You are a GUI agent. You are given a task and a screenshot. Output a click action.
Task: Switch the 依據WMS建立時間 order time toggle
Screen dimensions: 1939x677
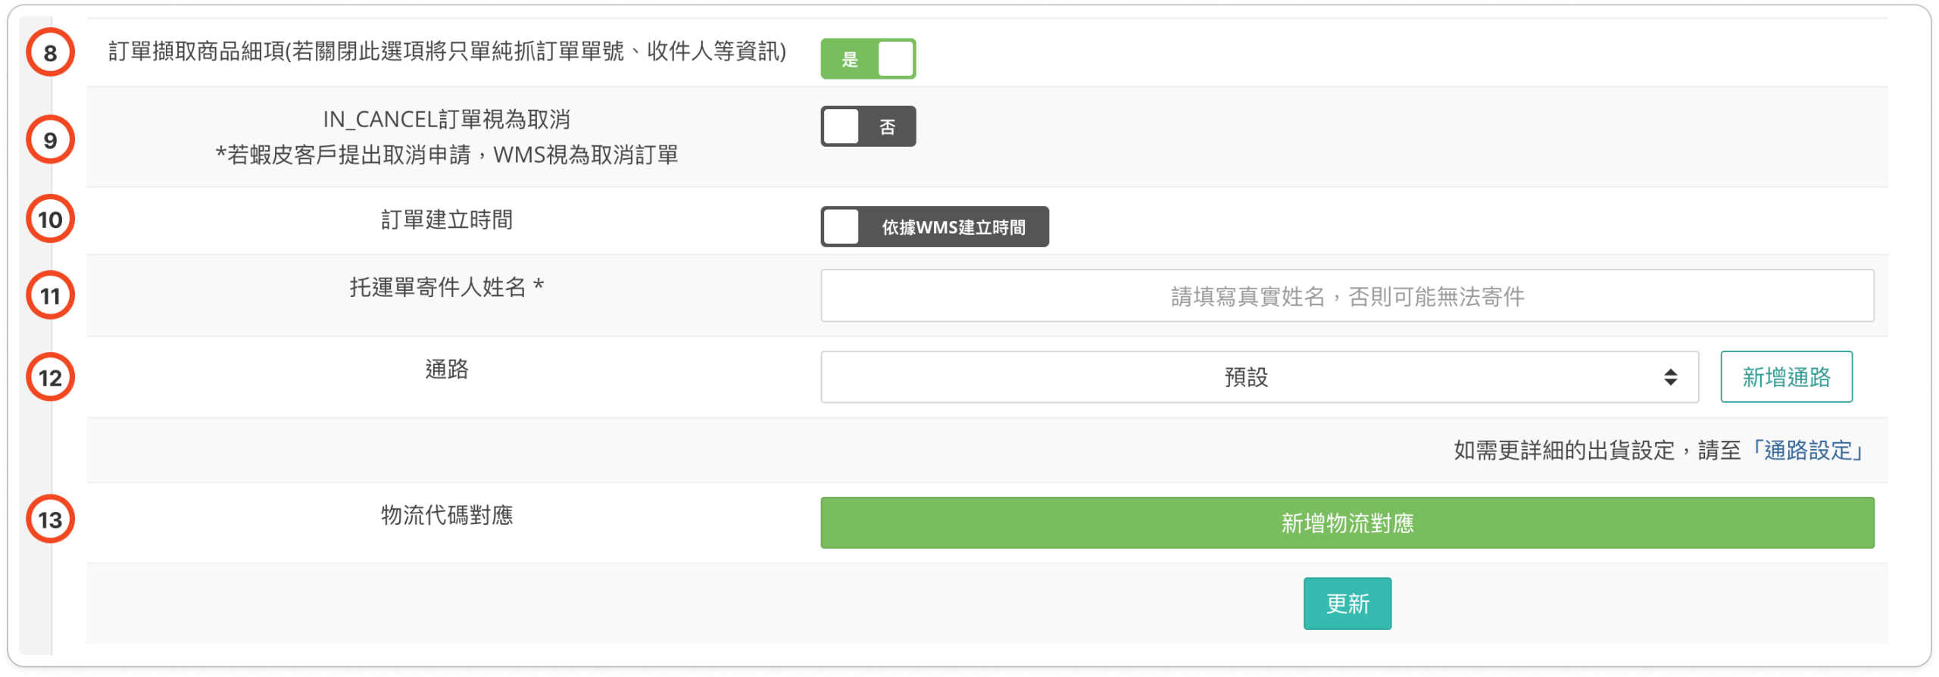tap(934, 227)
